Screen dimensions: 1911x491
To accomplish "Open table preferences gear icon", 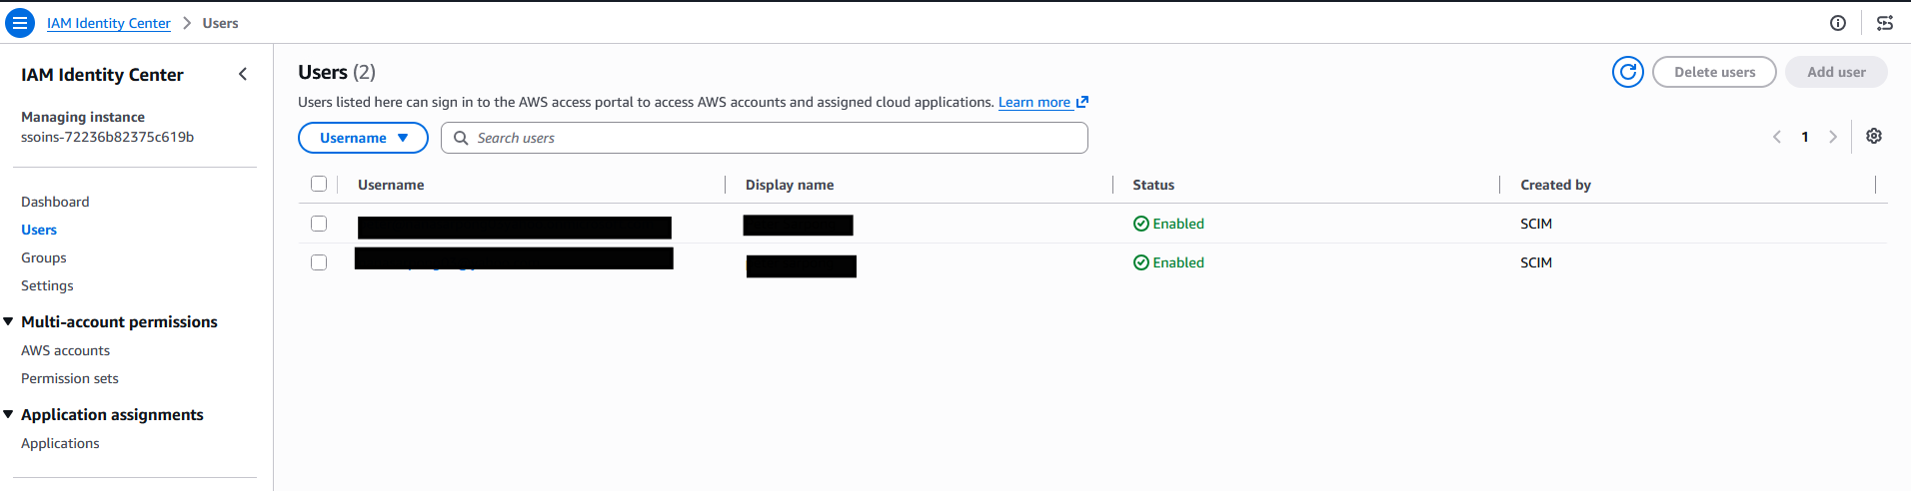I will tap(1874, 136).
